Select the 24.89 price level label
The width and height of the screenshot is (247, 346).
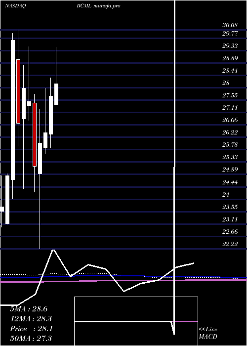click(x=230, y=170)
